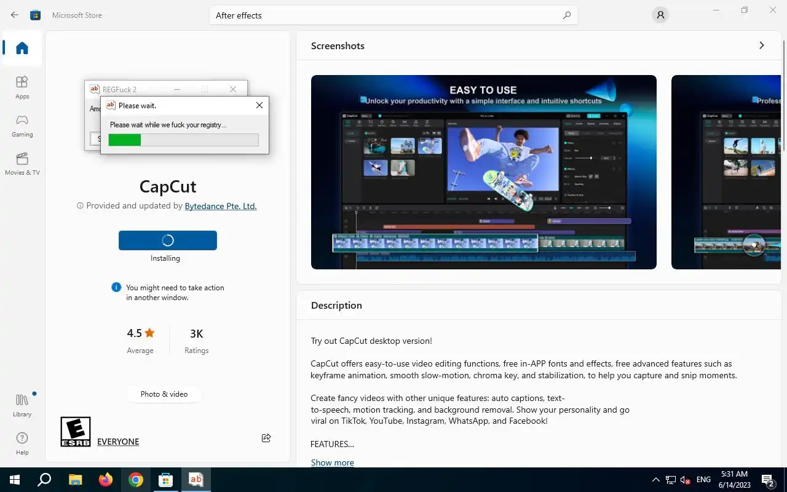
Task: Click the network tray icon
Action: 671,480
